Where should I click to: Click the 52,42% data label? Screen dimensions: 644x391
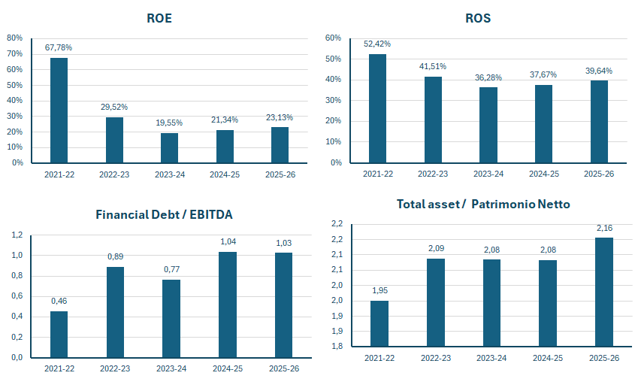coord(377,44)
